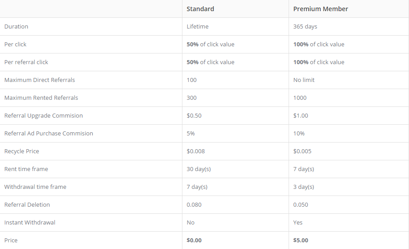Image resolution: width=409 pixels, height=249 pixels.
Task: Select Maximum Direct Referrals label
Action: pos(40,80)
